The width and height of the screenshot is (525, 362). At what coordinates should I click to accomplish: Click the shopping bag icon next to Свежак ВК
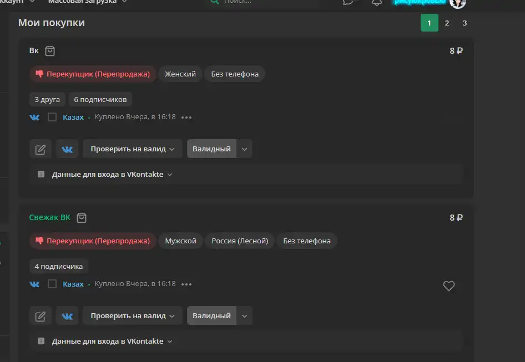(x=82, y=218)
